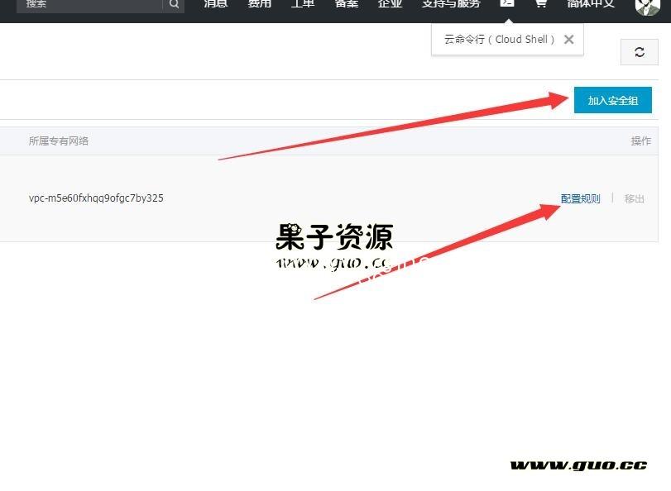Open the 备案 filing menu
Viewport: 671px width, 491px height.
click(347, 3)
